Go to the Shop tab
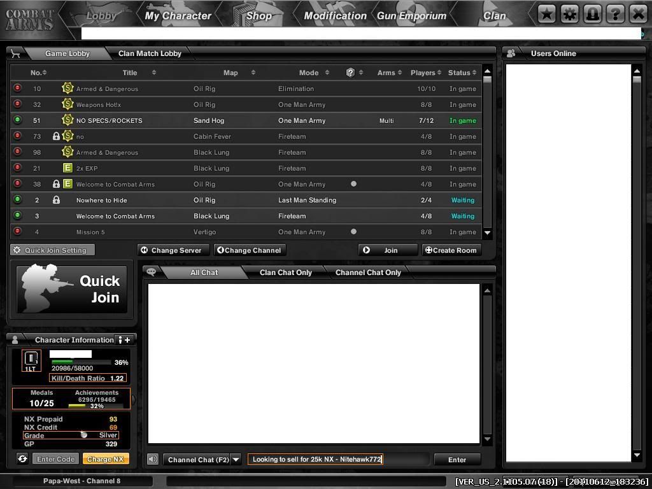Image resolution: width=652 pixels, height=489 pixels. tap(259, 16)
